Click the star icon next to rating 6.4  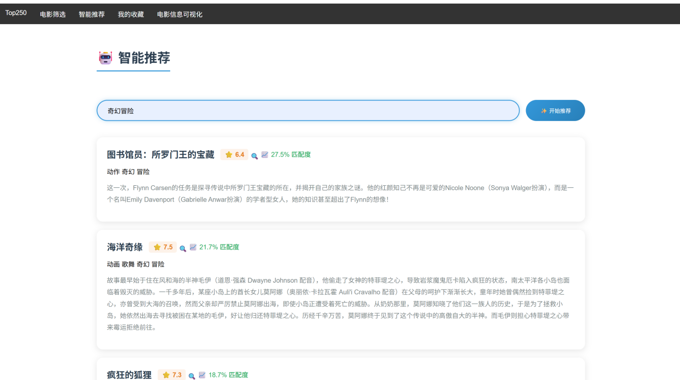tap(229, 155)
